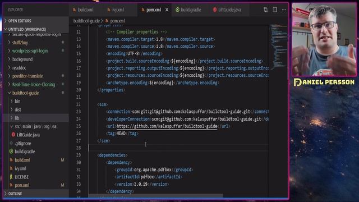Open the github.com/kalaspuffar/buildtool-guide URL
The width and height of the screenshot is (359, 202).
click(x=167, y=126)
